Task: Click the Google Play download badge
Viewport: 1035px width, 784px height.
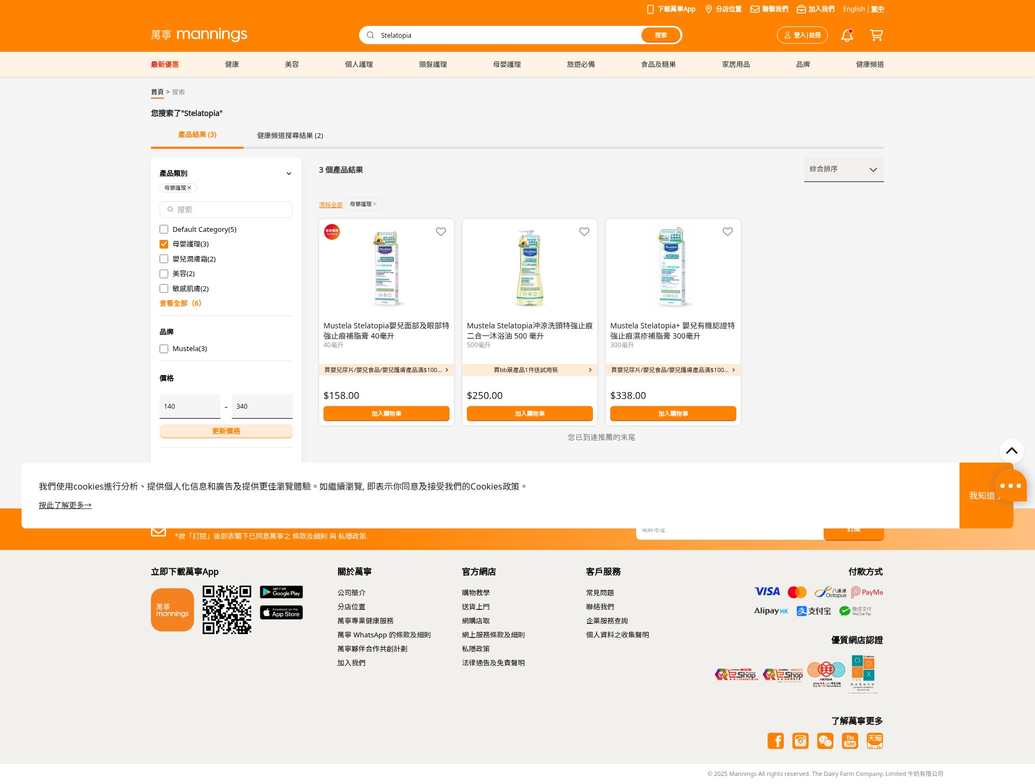Action: click(x=281, y=592)
